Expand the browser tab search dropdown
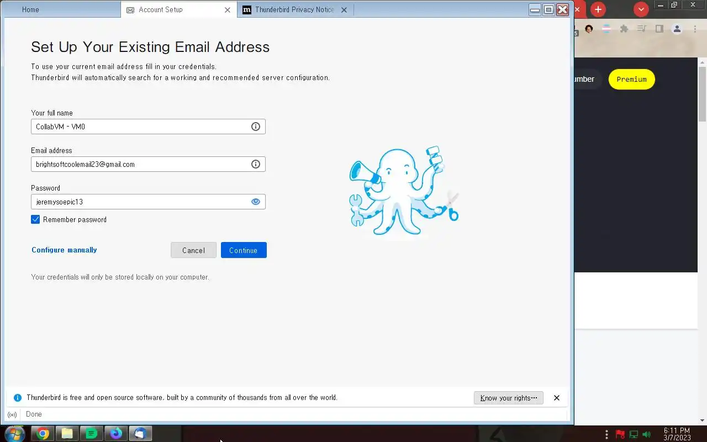 point(641,9)
